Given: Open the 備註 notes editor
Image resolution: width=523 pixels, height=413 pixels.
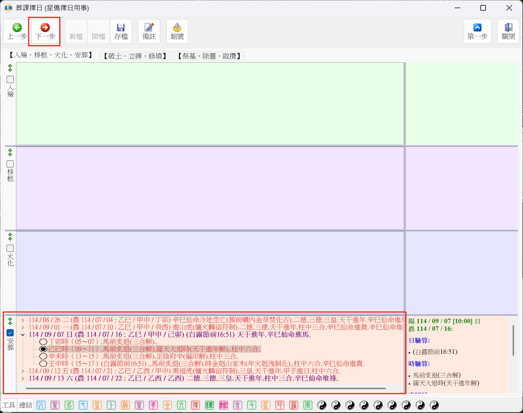Looking at the screenshot, I should [149, 31].
